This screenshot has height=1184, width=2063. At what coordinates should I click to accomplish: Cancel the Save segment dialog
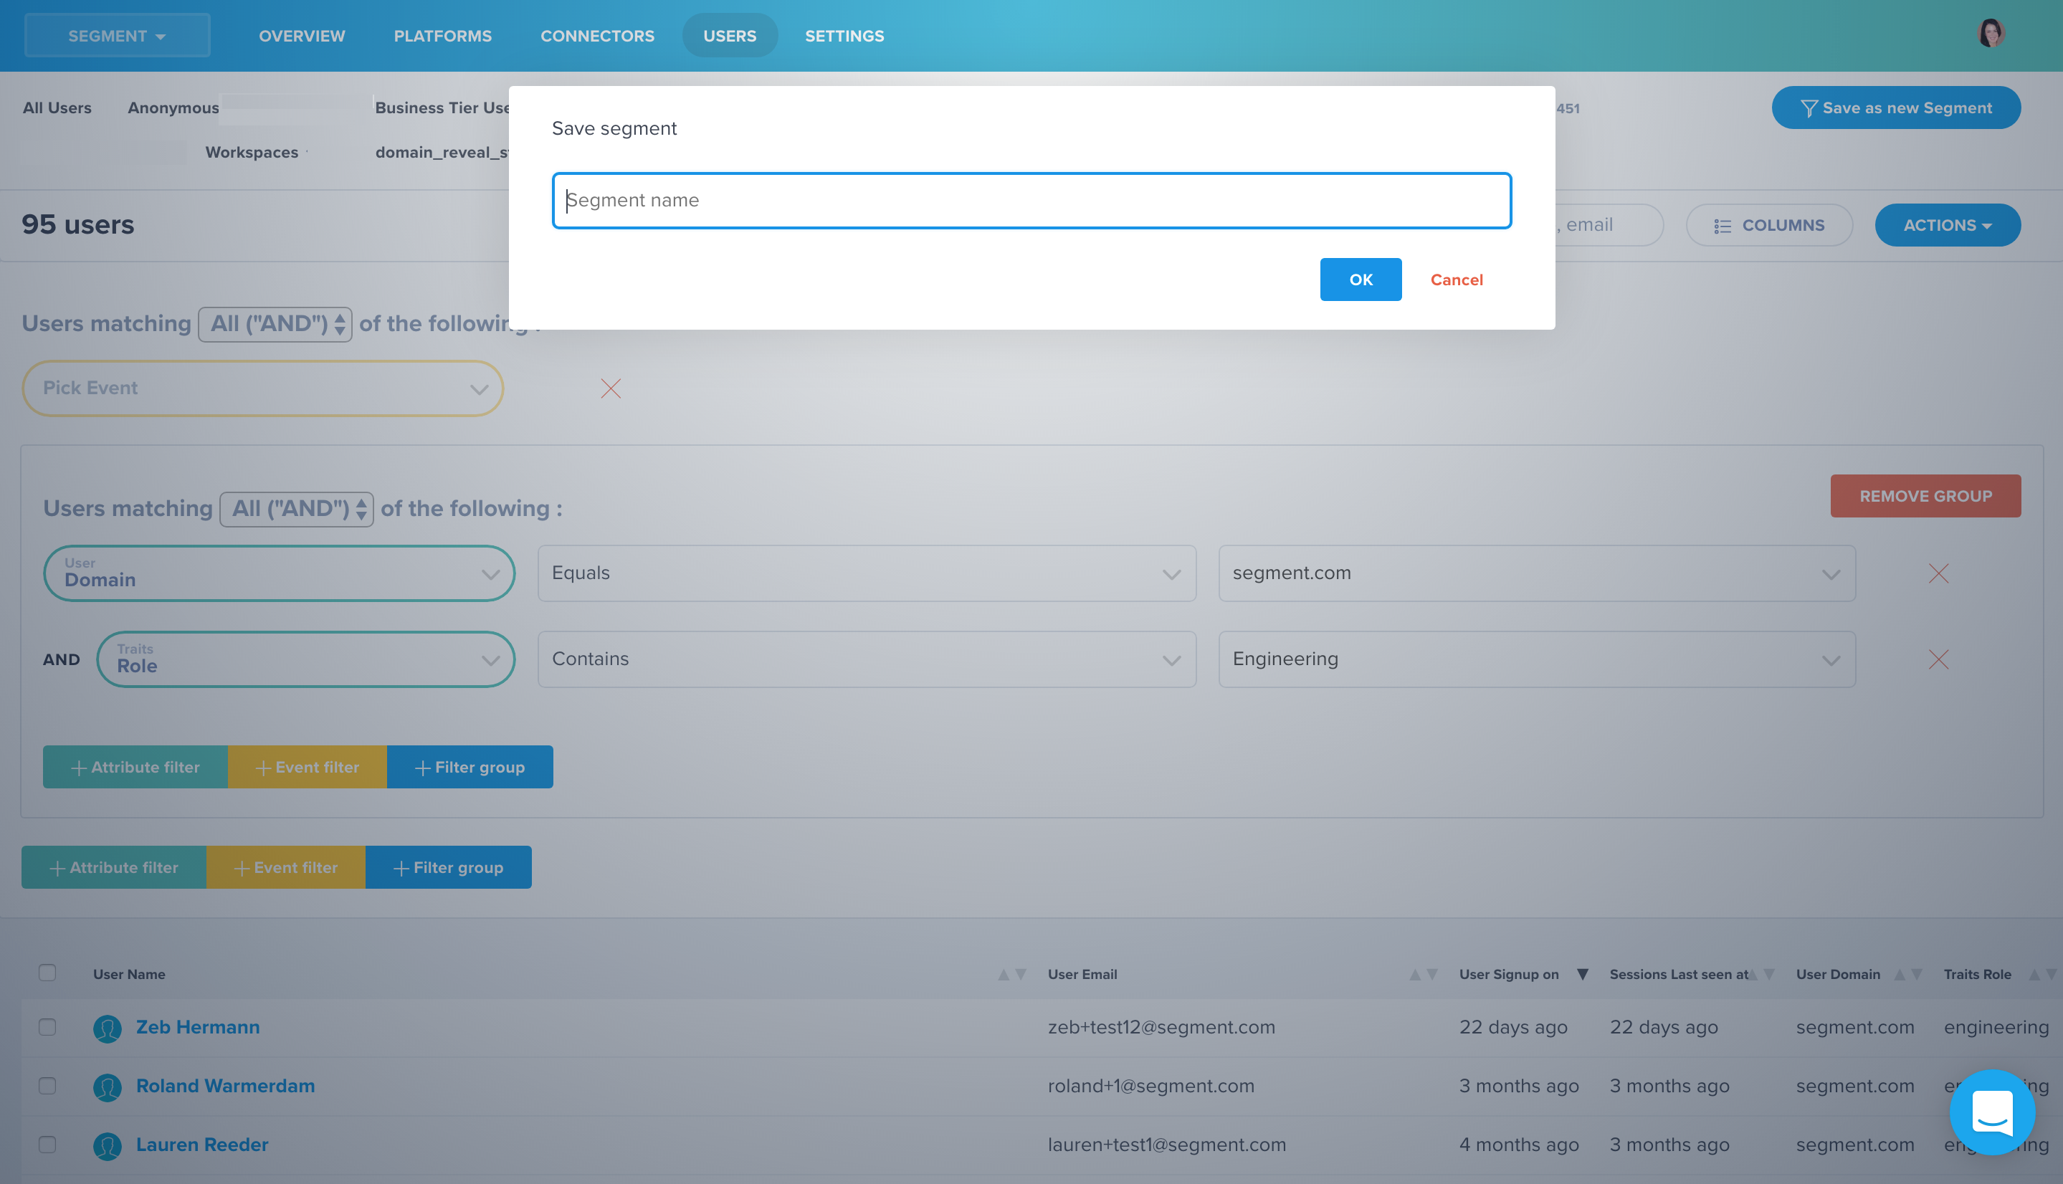pos(1457,280)
